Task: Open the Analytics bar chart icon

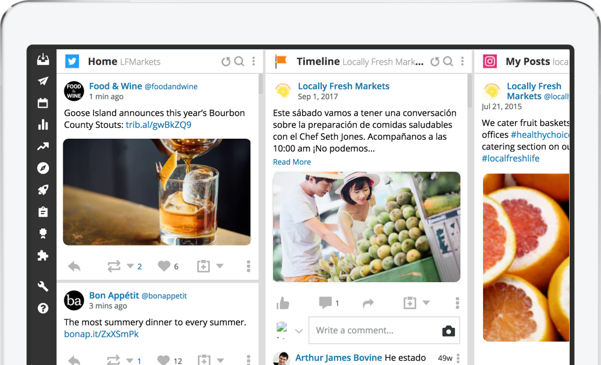Action: click(43, 125)
